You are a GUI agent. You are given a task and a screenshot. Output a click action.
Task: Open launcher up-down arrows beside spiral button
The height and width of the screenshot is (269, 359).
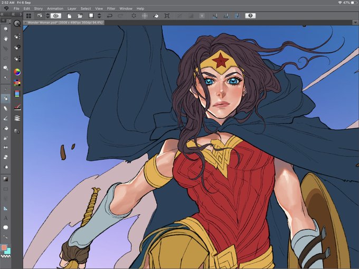pyautogui.click(x=48, y=16)
